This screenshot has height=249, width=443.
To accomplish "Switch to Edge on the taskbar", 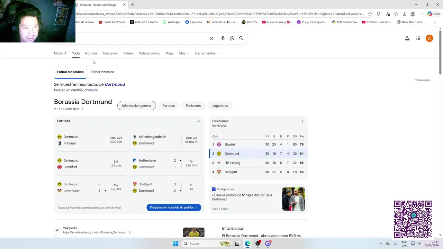I will pos(247,243).
